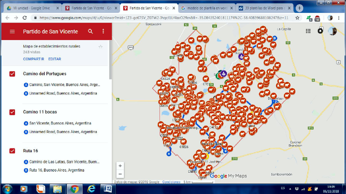This screenshot has width=346, height=194.
Task: Switch to 39 plantillas de Word tab
Action: (265, 8)
